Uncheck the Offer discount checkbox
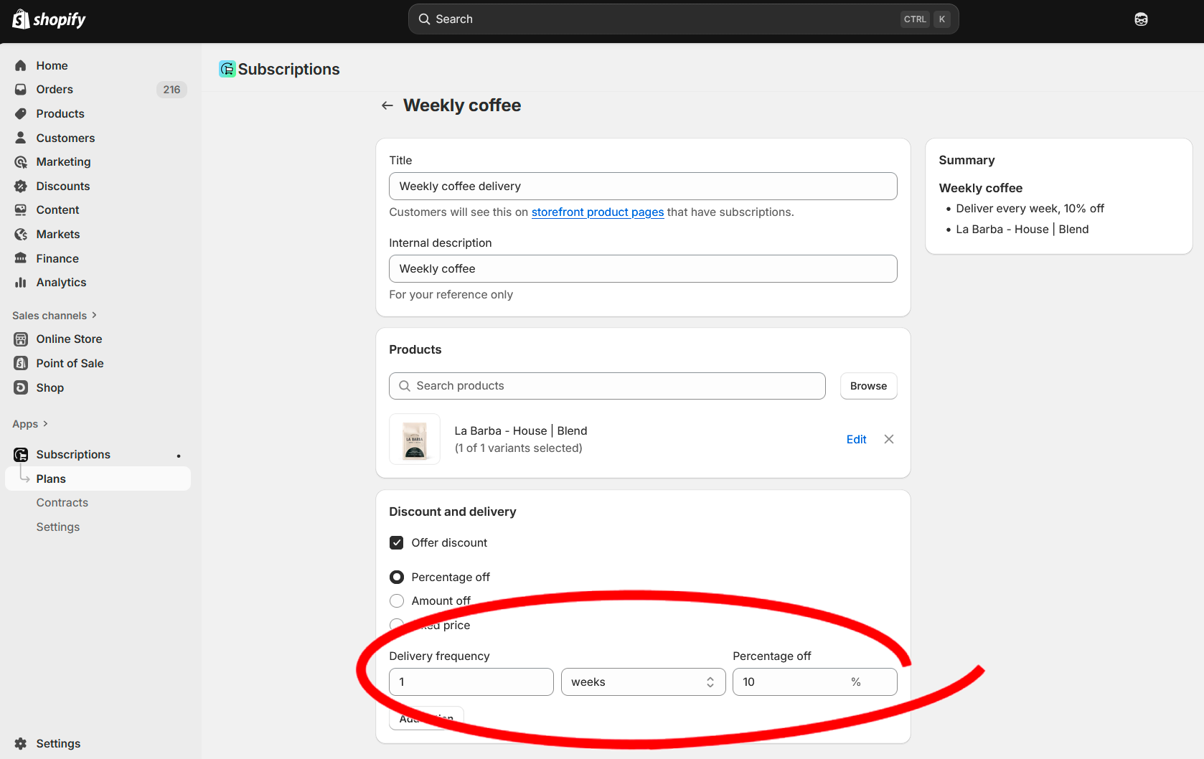The width and height of the screenshot is (1204, 759). tap(397, 542)
